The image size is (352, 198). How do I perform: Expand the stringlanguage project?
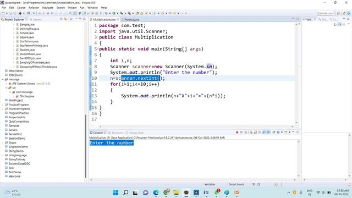3,155
